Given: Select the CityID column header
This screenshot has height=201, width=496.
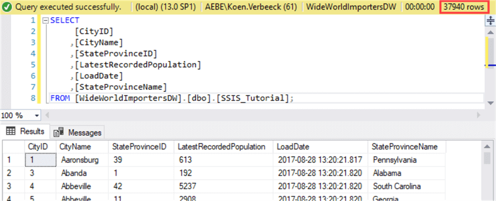Looking at the screenshot, I should click(x=41, y=147).
